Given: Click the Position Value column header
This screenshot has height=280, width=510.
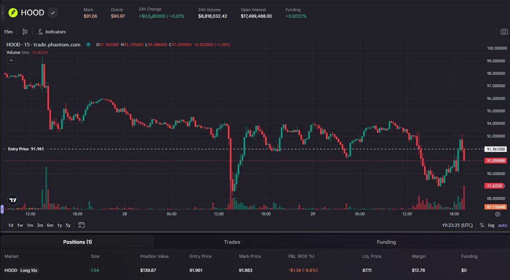Looking at the screenshot, I should pos(154,256).
